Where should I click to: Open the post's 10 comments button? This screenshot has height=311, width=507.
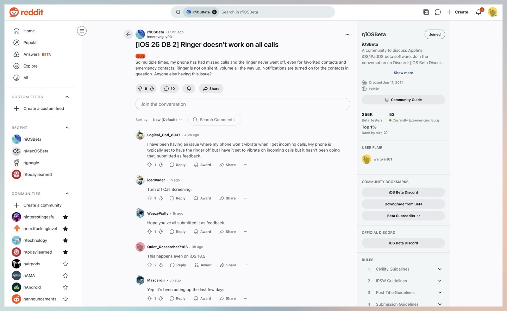click(169, 89)
